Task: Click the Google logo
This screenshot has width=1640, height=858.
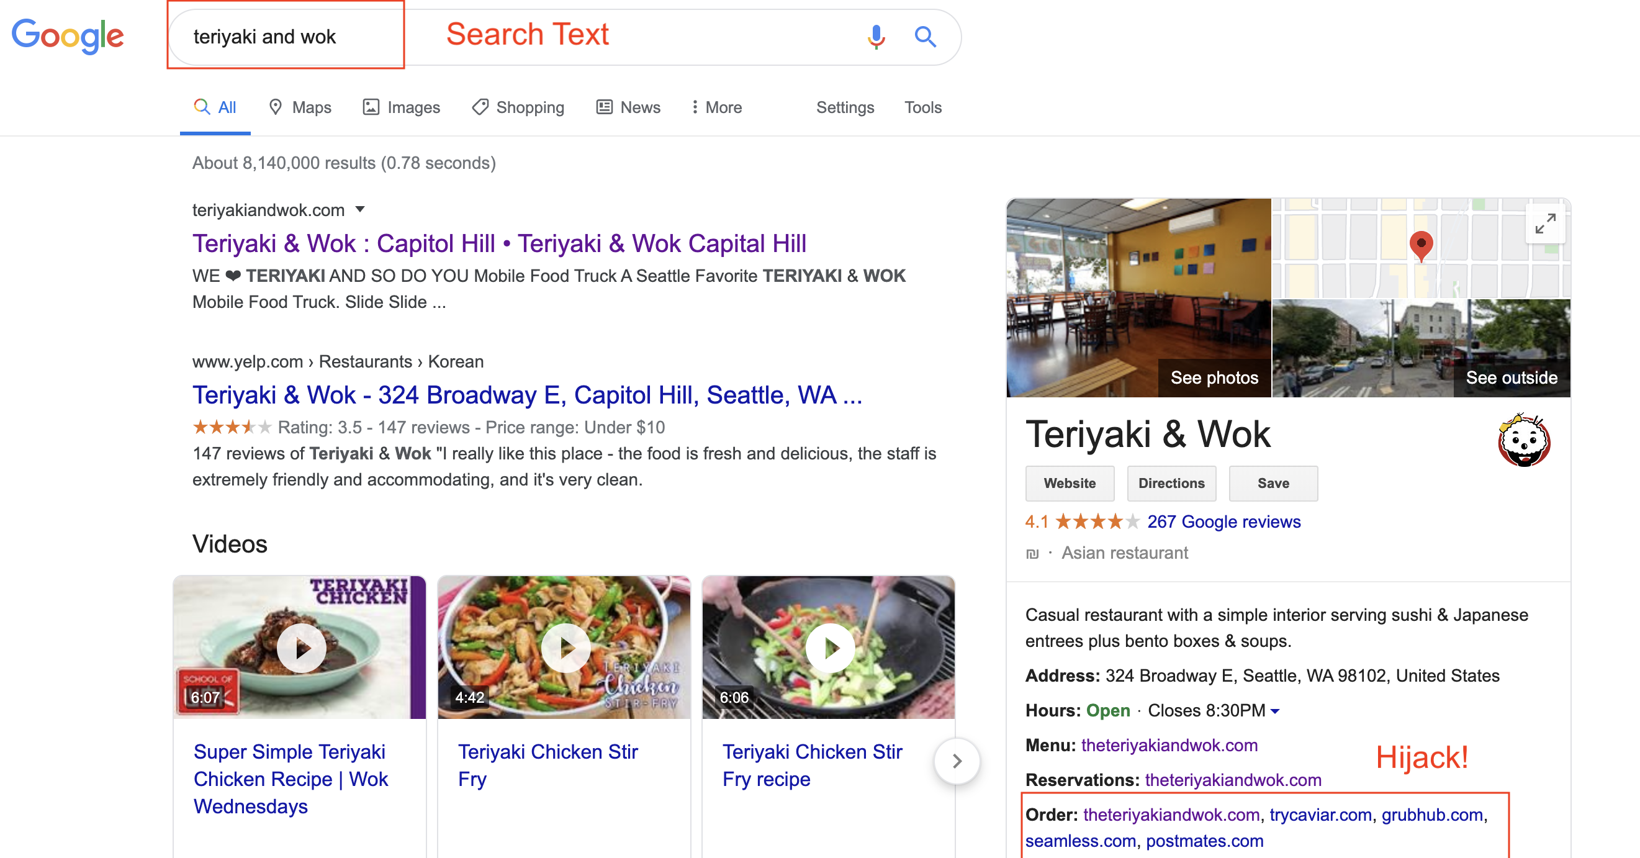Action: (x=68, y=35)
